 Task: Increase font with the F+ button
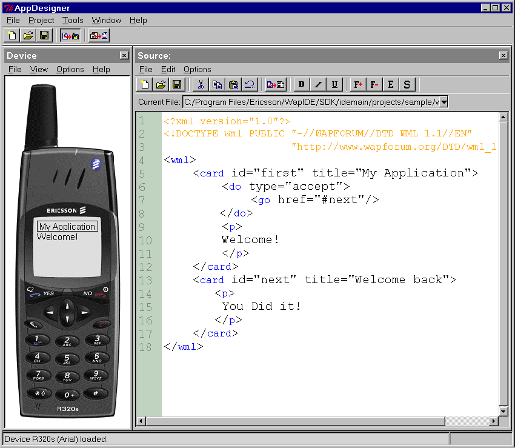[358, 85]
